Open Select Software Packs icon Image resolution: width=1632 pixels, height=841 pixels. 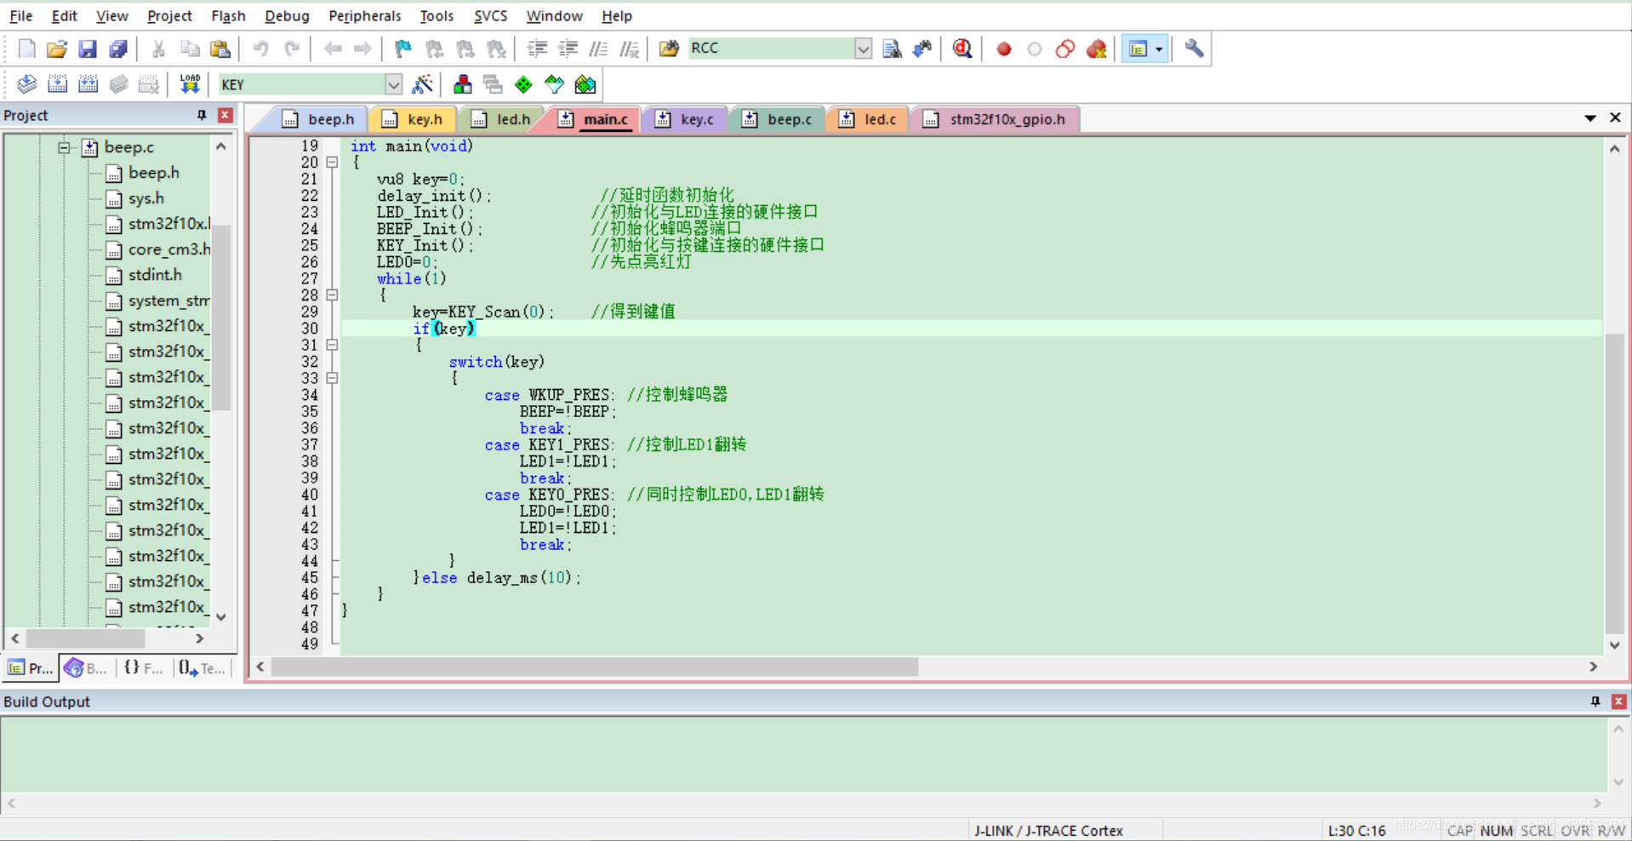(555, 84)
